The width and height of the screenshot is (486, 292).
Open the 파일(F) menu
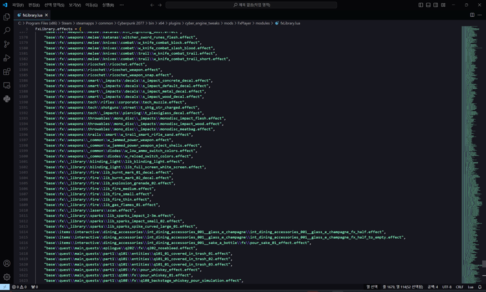click(18, 5)
